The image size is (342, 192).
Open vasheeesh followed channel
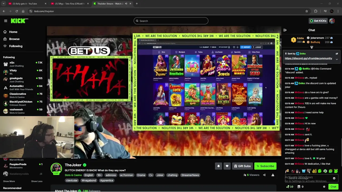tap(22, 111)
